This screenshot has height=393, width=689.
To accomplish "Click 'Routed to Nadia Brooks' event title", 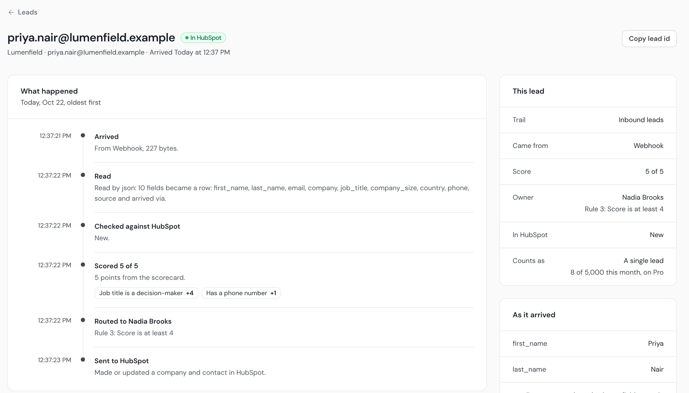I will coord(133,321).
